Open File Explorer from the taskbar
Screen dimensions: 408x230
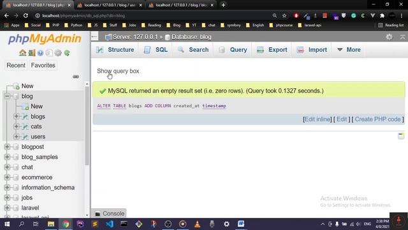51,224
